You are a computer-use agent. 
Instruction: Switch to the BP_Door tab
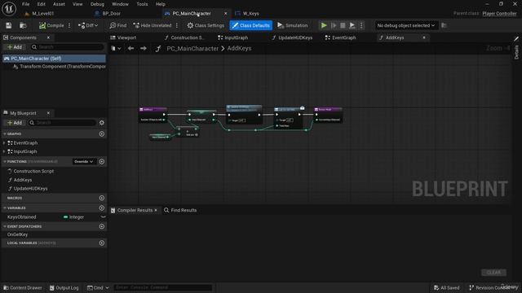(111, 14)
